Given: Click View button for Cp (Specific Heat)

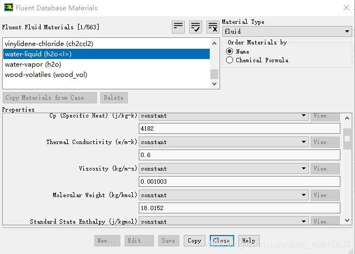Looking at the screenshot, I should [x=325, y=116].
